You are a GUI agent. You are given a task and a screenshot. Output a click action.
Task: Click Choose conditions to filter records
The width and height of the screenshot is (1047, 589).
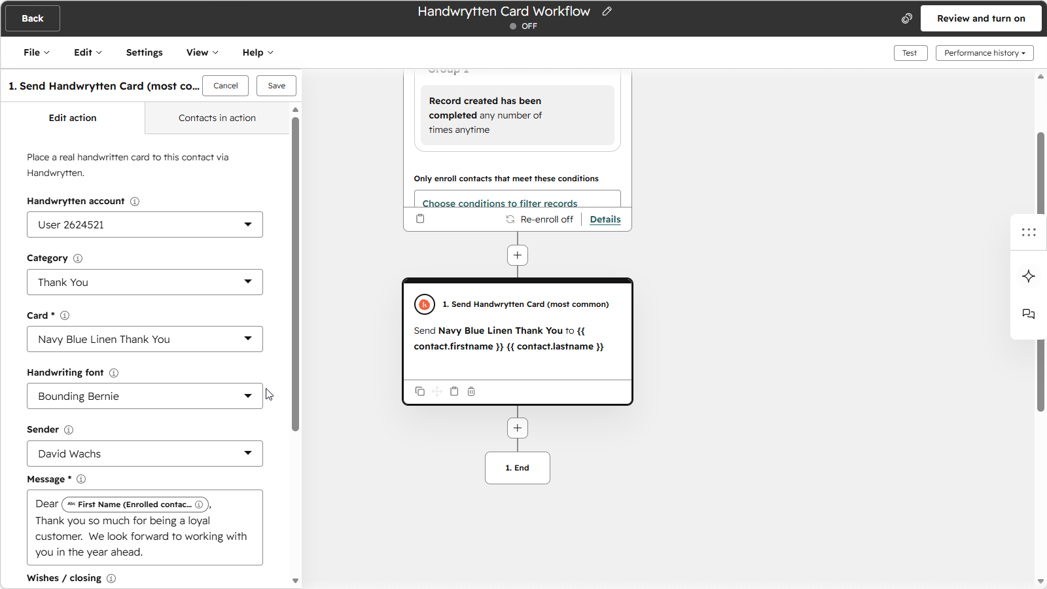(x=500, y=203)
